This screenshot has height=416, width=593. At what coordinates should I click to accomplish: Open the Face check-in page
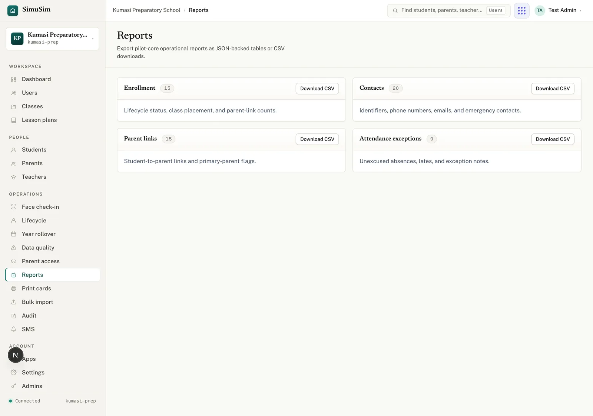[x=52, y=207]
